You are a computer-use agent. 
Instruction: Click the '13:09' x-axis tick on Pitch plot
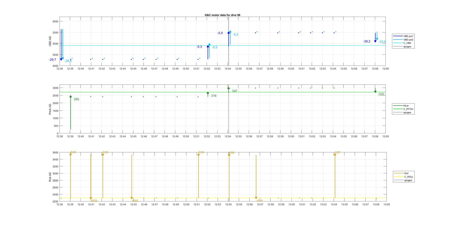[x=386, y=137]
